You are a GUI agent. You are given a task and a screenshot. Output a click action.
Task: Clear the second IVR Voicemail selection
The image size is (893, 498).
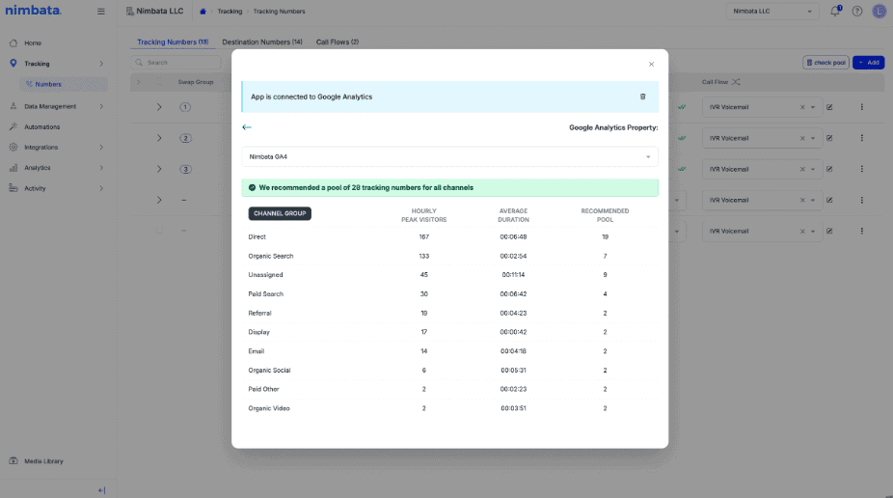click(x=802, y=138)
